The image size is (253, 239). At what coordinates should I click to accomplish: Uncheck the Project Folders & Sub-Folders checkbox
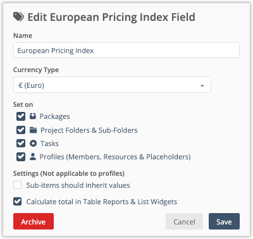click(x=21, y=130)
